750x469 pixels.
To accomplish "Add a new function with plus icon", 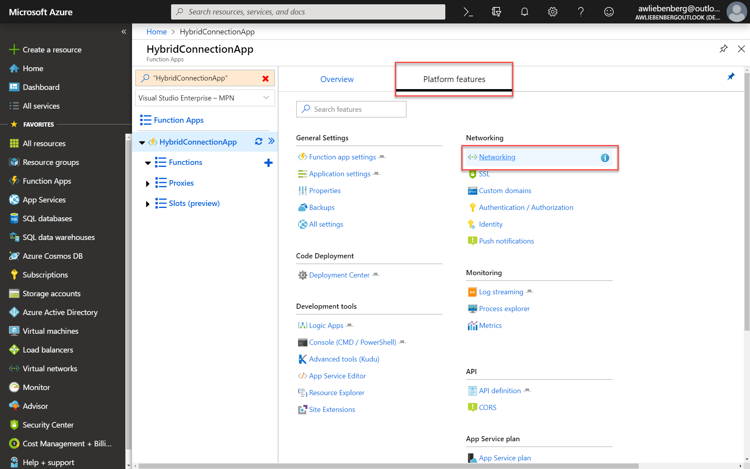I will pos(268,163).
